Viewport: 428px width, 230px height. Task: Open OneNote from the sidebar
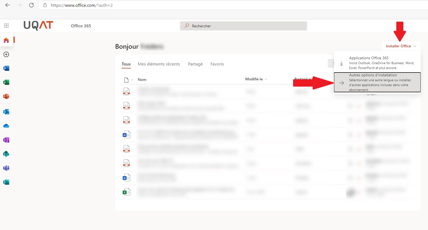pyautogui.click(x=6, y=140)
